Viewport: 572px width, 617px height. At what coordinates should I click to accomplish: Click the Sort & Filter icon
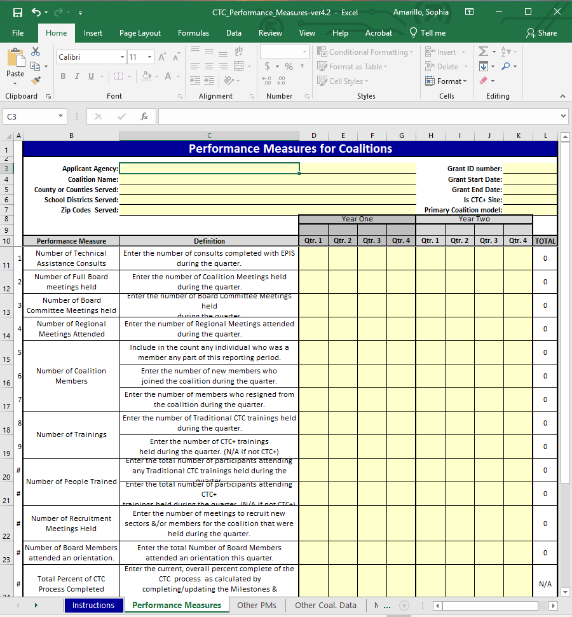pos(505,52)
